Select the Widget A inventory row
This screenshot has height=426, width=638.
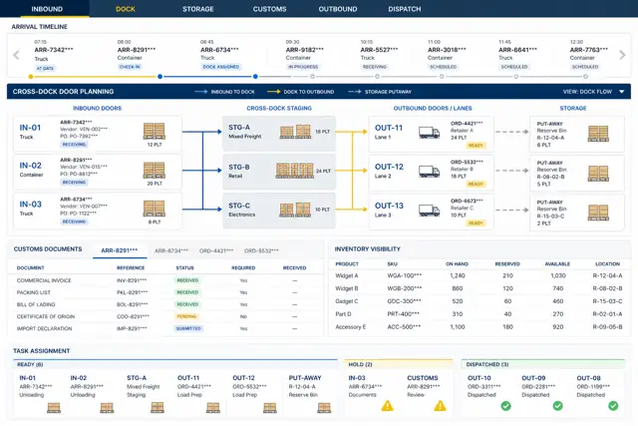tap(478, 275)
